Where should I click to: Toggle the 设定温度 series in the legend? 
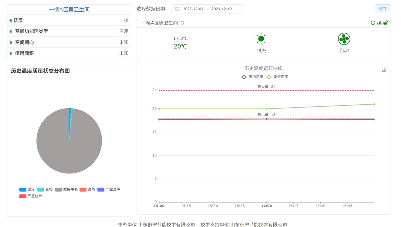[x=277, y=77]
